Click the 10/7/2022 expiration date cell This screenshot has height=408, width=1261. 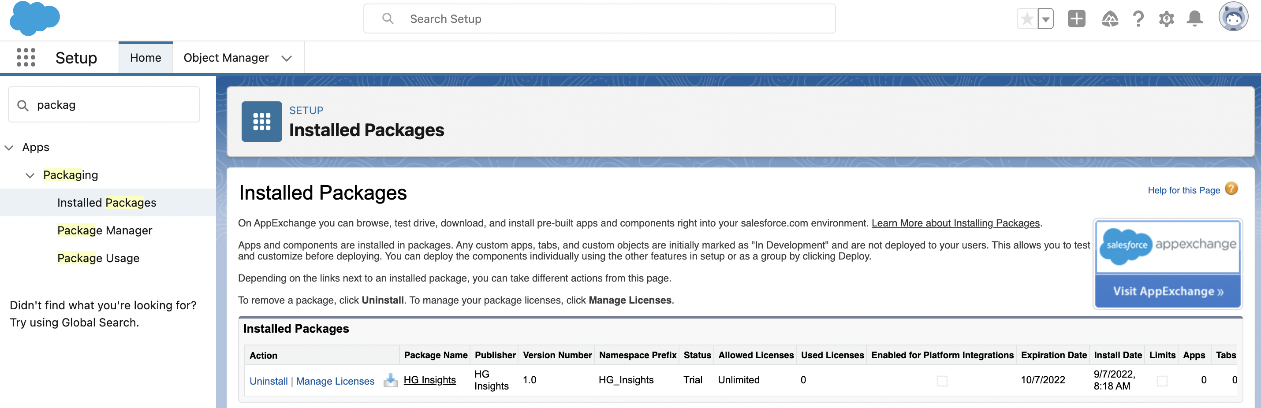click(x=1043, y=380)
